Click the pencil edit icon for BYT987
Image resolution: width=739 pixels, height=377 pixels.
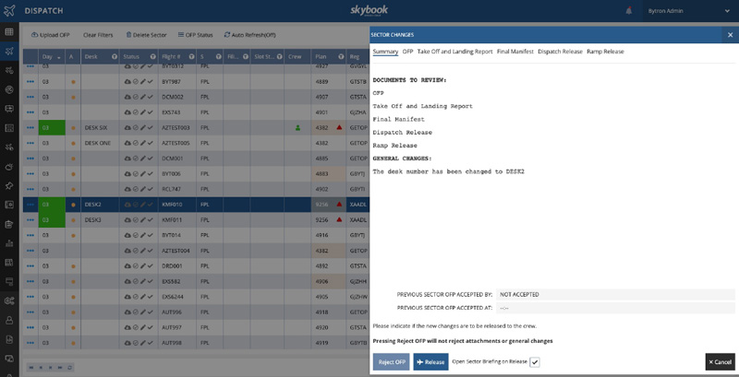pos(142,81)
